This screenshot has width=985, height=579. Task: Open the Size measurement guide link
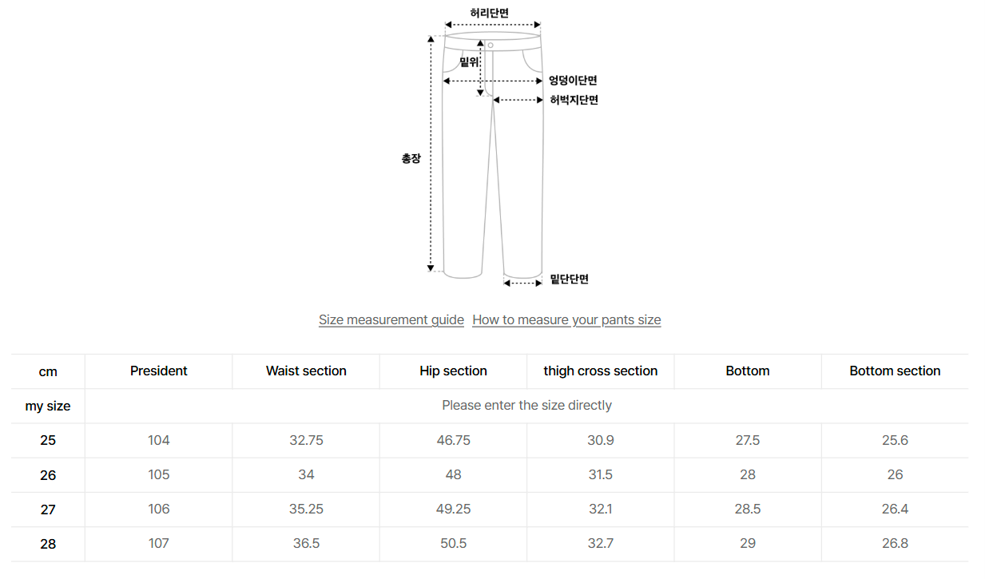tap(391, 320)
